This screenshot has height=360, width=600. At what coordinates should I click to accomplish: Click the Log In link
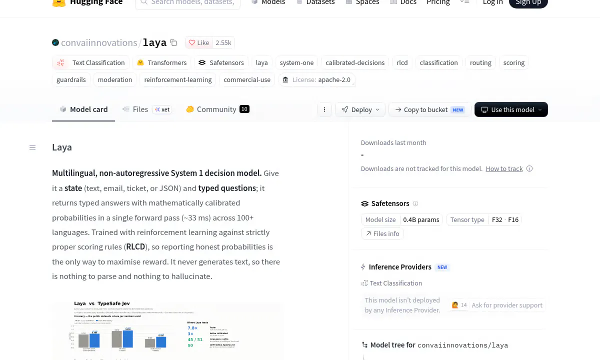492,2
